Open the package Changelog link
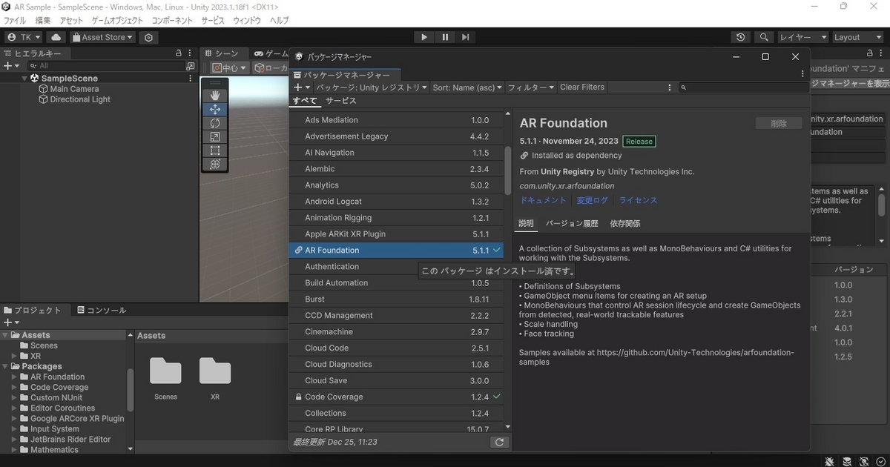Screen dimensions: 890x467 pyautogui.click(x=593, y=200)
